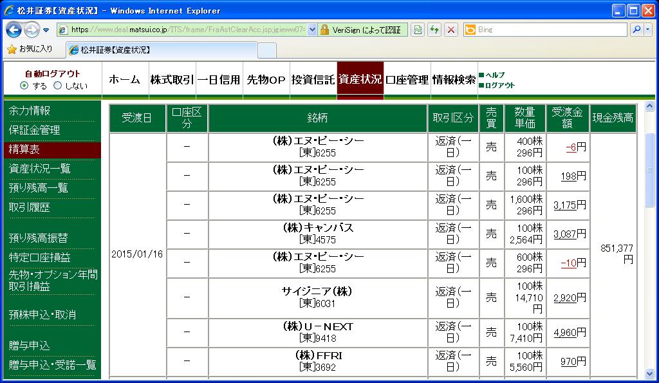Open 贈与申込 in the sidebar
659x383 pixels.
point(30,346)
